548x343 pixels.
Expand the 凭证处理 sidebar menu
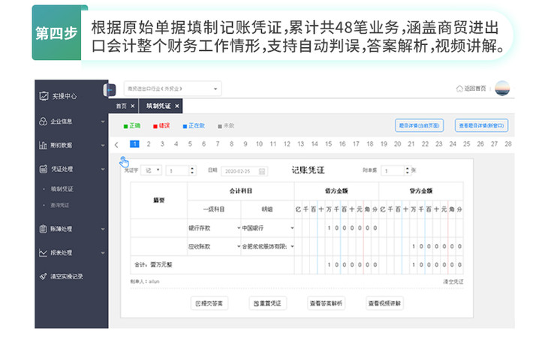pyautogui.click(x=72, y=169)
